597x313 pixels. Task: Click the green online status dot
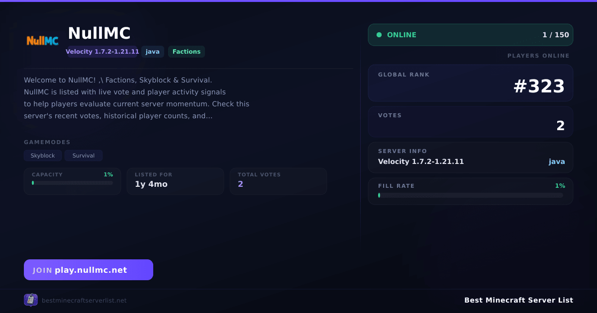379,35
